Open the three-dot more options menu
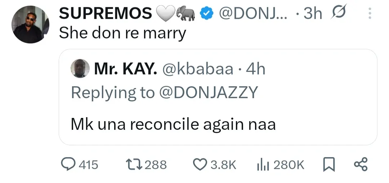Screen dimensions: 389x183 [369, 14]
